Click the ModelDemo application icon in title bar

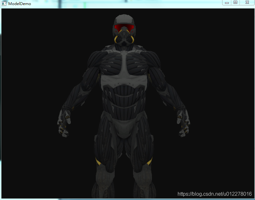(4, 3)
